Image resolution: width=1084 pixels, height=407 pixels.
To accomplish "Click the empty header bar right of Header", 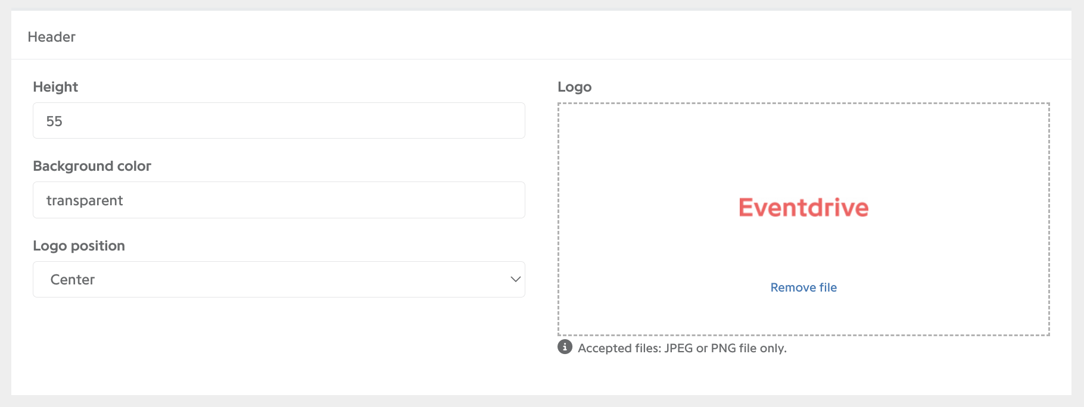I will pyautogui.click(x=572, y=36).
